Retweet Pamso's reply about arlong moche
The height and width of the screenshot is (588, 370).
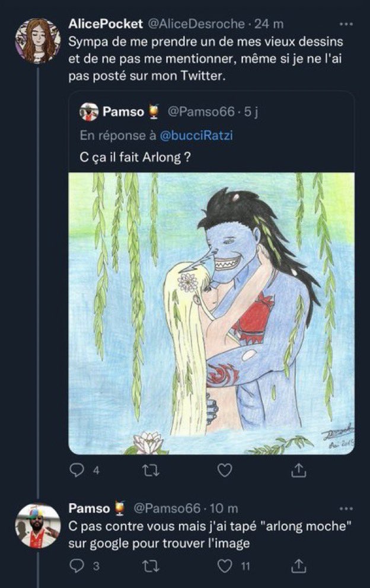151,566
